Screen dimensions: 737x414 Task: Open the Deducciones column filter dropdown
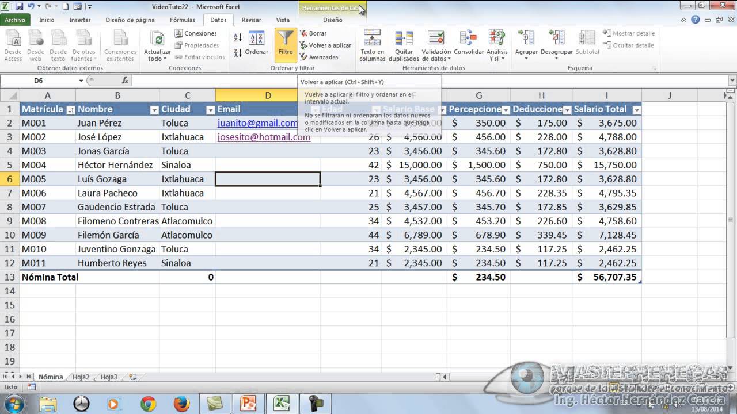point(567,110)
